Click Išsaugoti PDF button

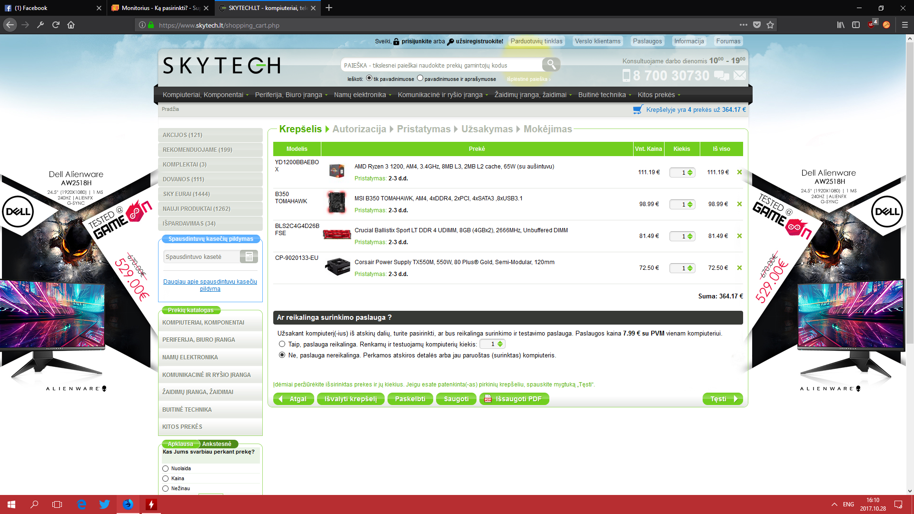point(514,399)
